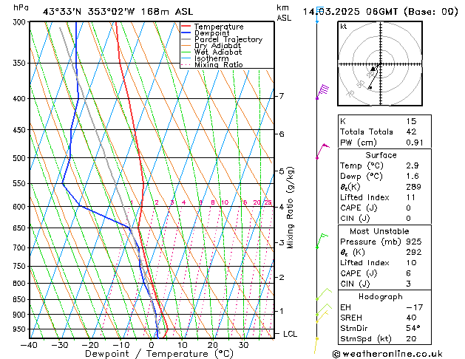Click the blue wind barb at 300 hPa
The width and height of the screenshot is (465, 359).
[x=319, y=14]
